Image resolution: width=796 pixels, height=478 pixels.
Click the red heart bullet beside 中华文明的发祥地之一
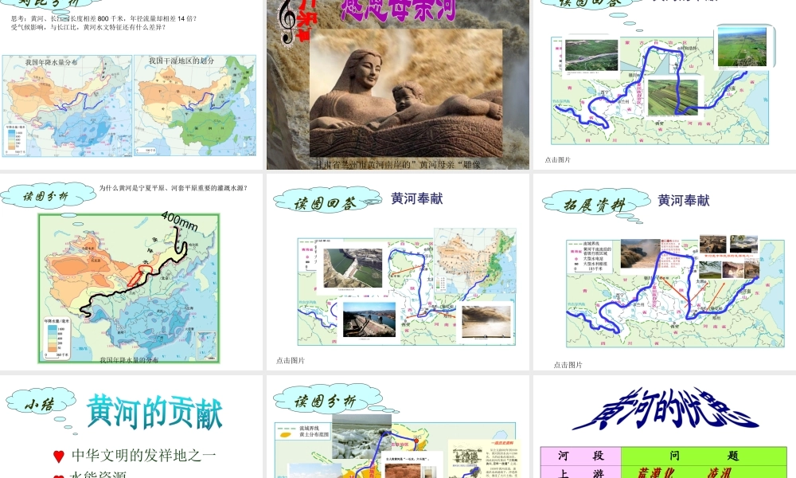(59, 456)
